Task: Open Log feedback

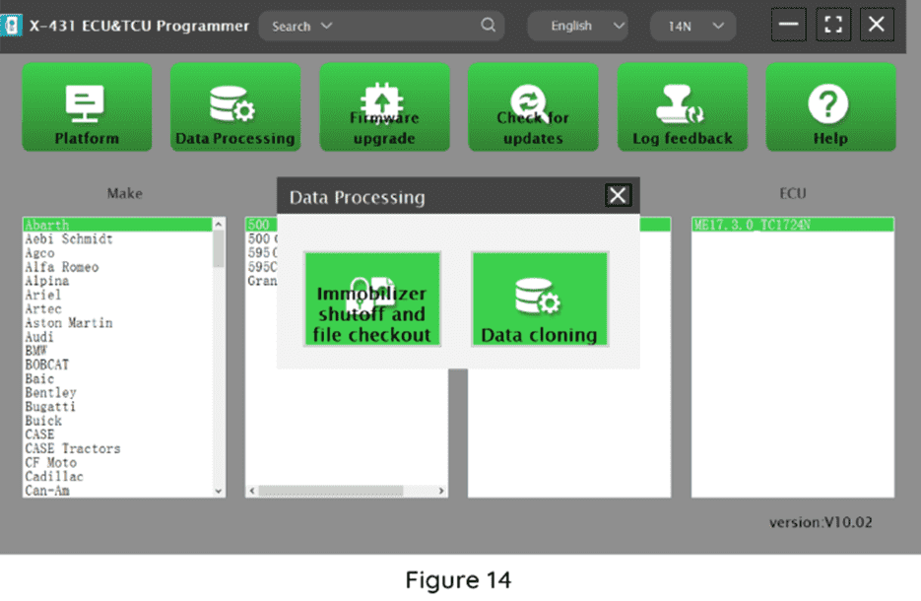Action: pos(683,107)
